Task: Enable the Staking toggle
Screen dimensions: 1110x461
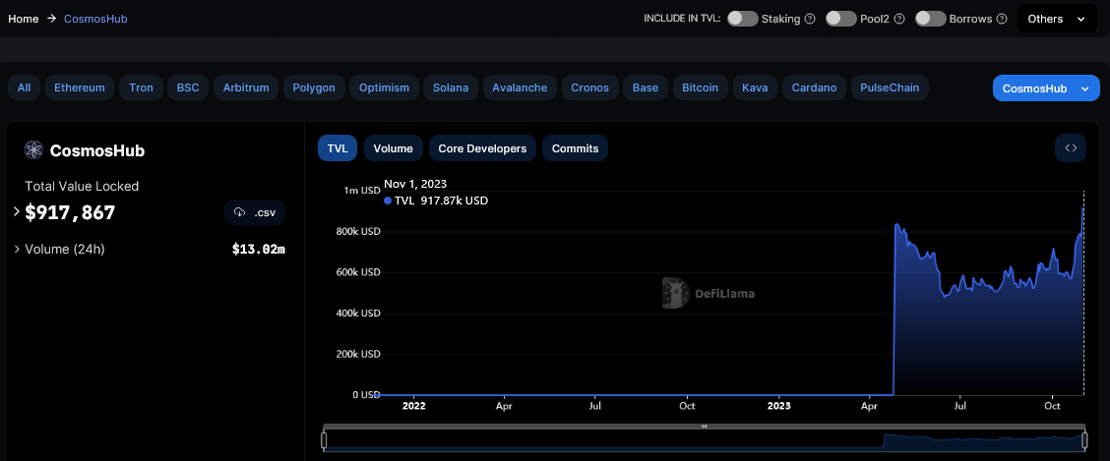Action: click(742, 19)
